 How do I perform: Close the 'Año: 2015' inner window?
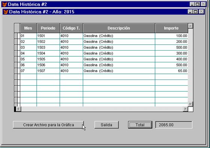coord(201,12)
